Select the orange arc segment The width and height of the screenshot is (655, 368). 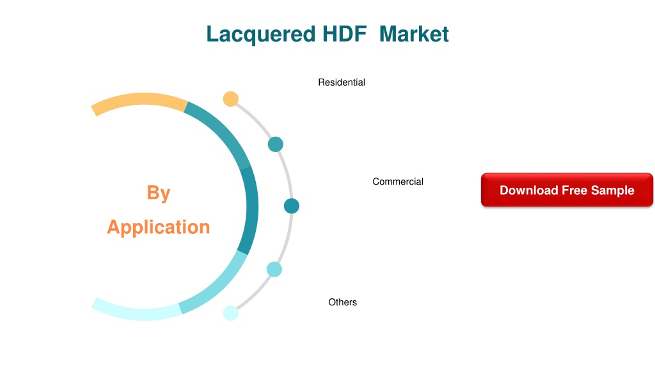click(x=139, y=100)
